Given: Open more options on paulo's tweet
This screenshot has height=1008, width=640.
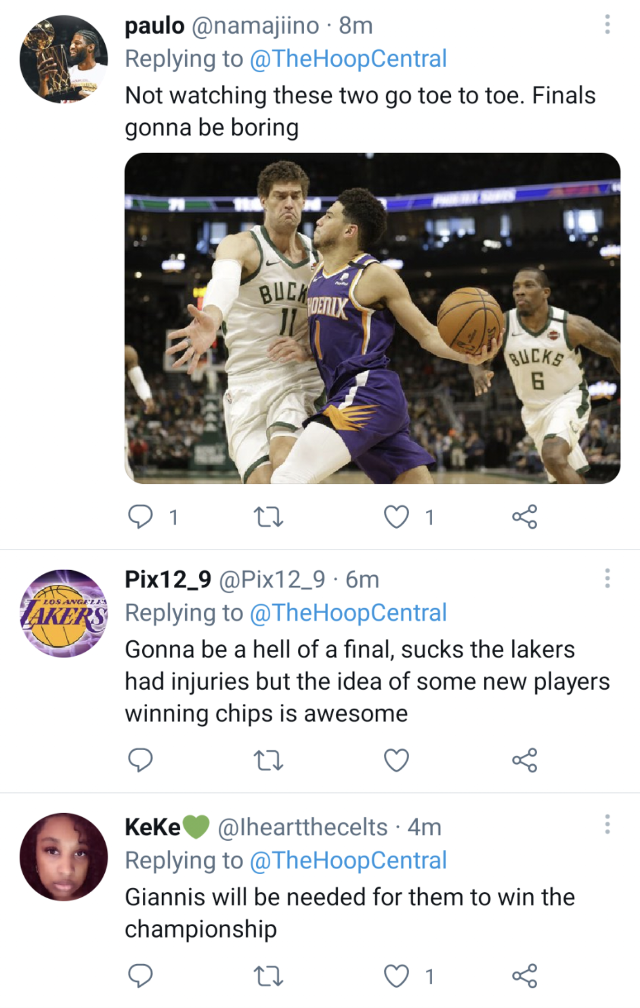Looking at the screenshot, I should coord(608,24).
